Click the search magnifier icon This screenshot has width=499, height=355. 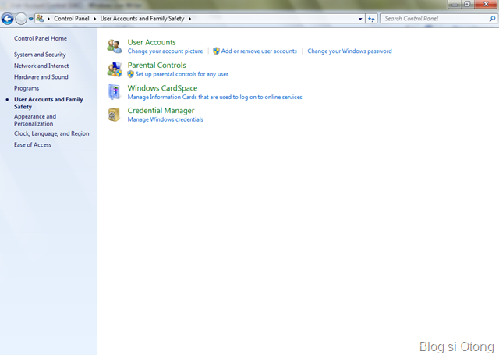coord(492,19)
